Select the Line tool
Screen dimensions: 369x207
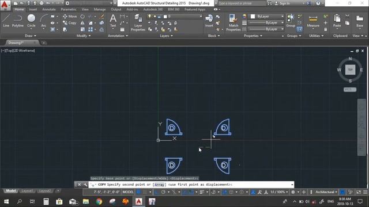(x=6, y=21)
